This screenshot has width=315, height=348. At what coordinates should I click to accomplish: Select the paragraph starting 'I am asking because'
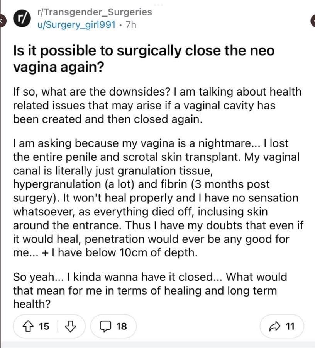tap(158, 198)
